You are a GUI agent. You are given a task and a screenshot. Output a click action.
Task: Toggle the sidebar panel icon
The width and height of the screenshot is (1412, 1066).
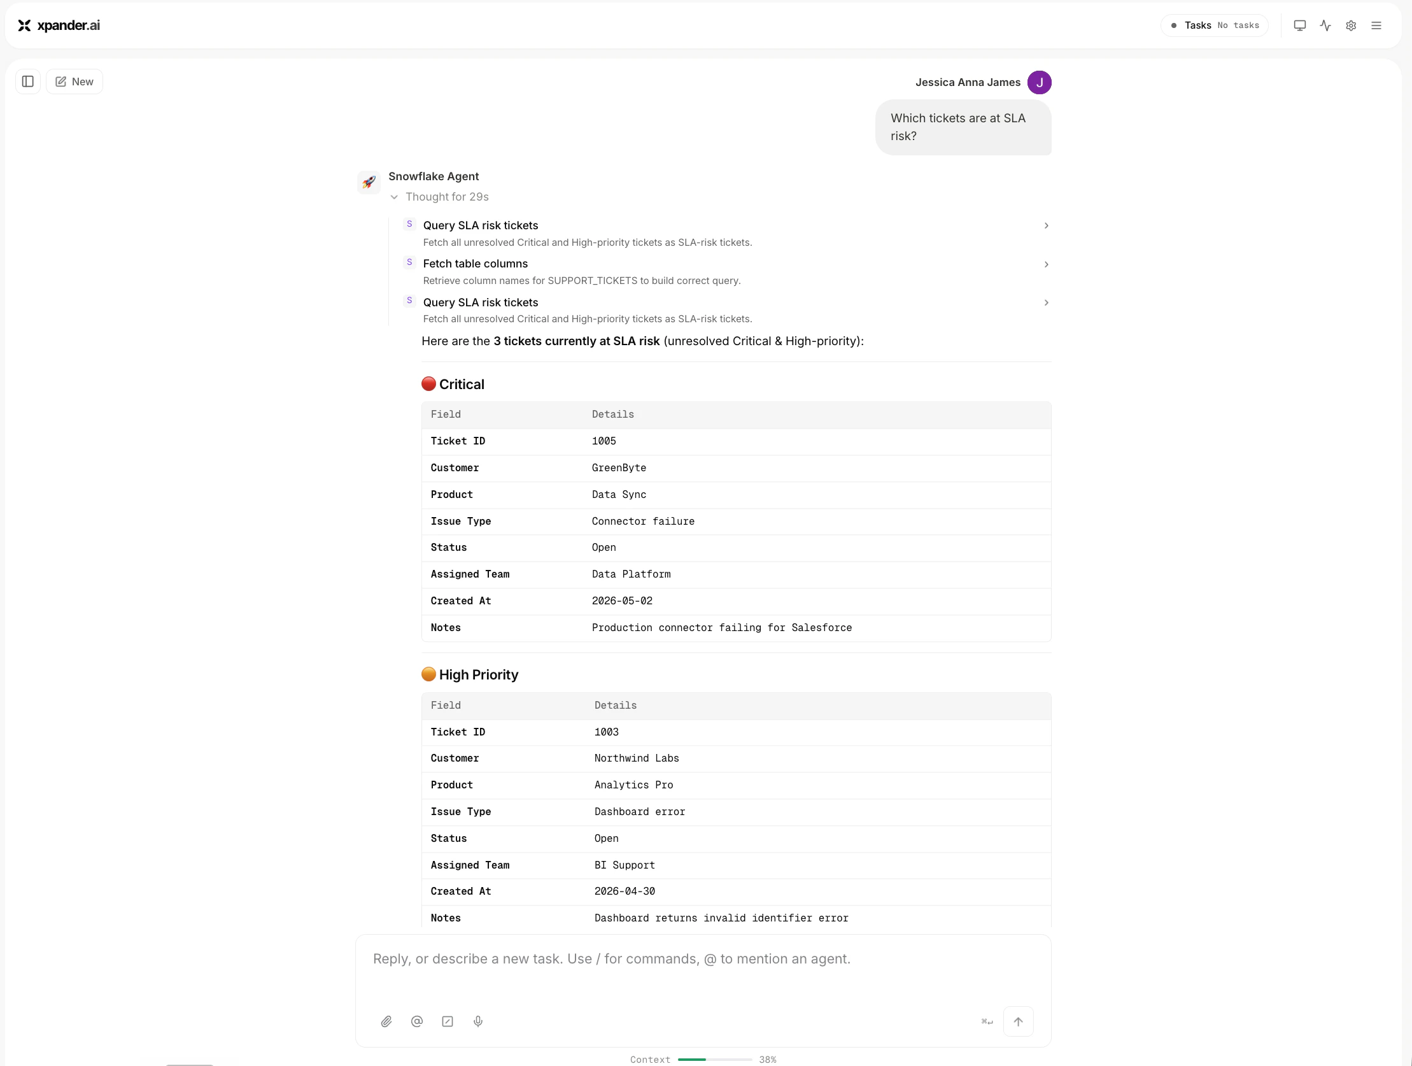click(28, 82)
